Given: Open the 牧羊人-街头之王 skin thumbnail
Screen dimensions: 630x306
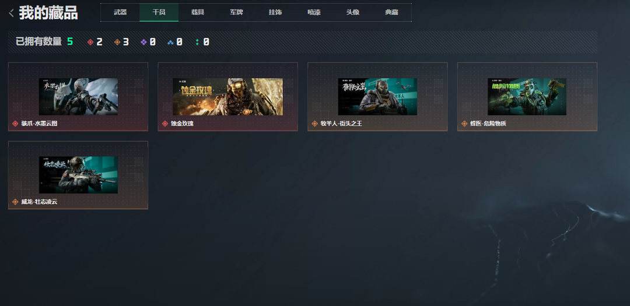Looking at the screenshot, I should pyautogui.click(x=377, y=97).
